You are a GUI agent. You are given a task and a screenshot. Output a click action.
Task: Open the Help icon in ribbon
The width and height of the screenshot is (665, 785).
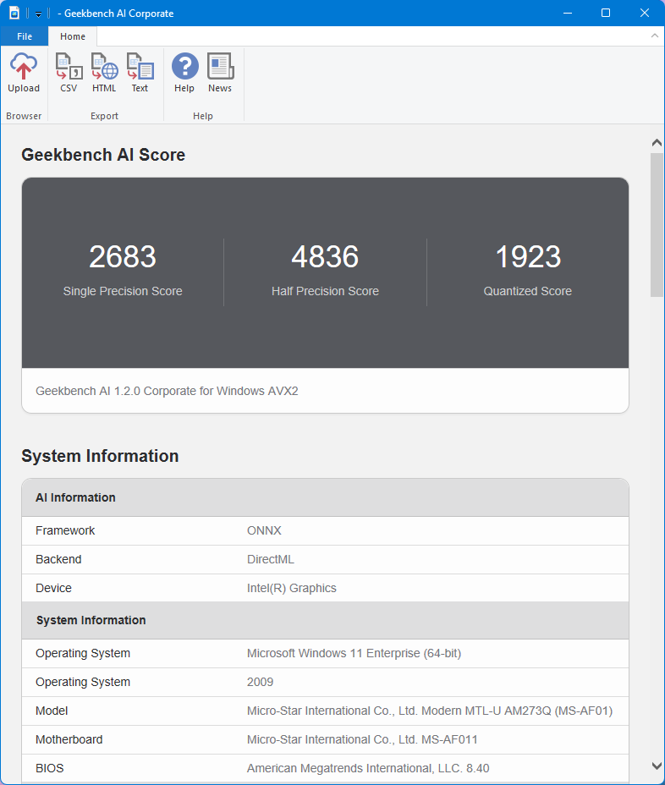[184, 73]
